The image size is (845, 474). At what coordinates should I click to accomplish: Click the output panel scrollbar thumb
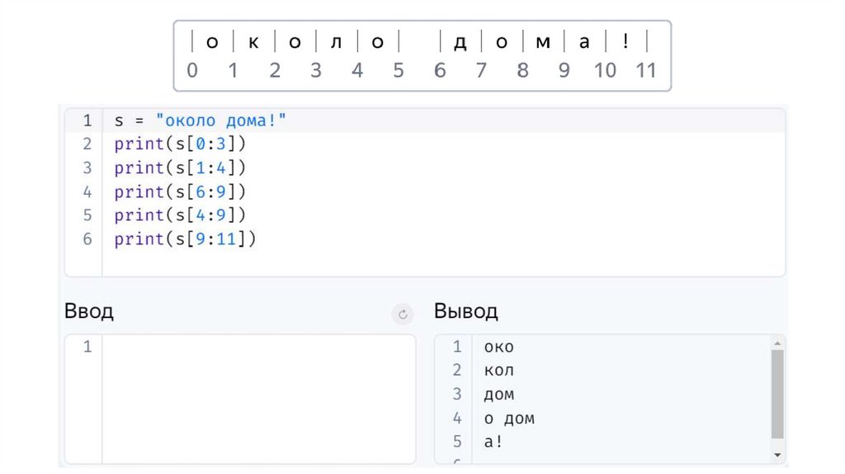777,393
